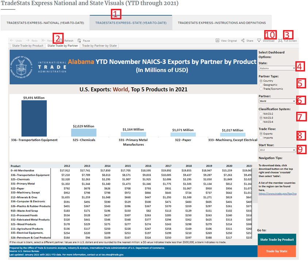Viewport: 308px width, 263px height.
Task: Click the Product column header
Action: tap(16, 166)
